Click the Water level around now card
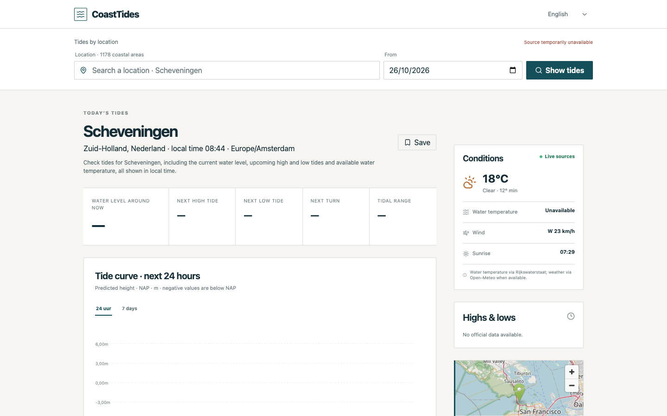 pos(126,216)
